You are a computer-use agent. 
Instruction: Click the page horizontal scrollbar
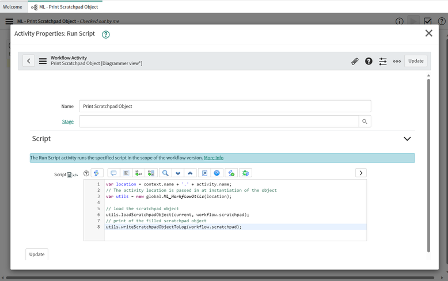[220, 278]
